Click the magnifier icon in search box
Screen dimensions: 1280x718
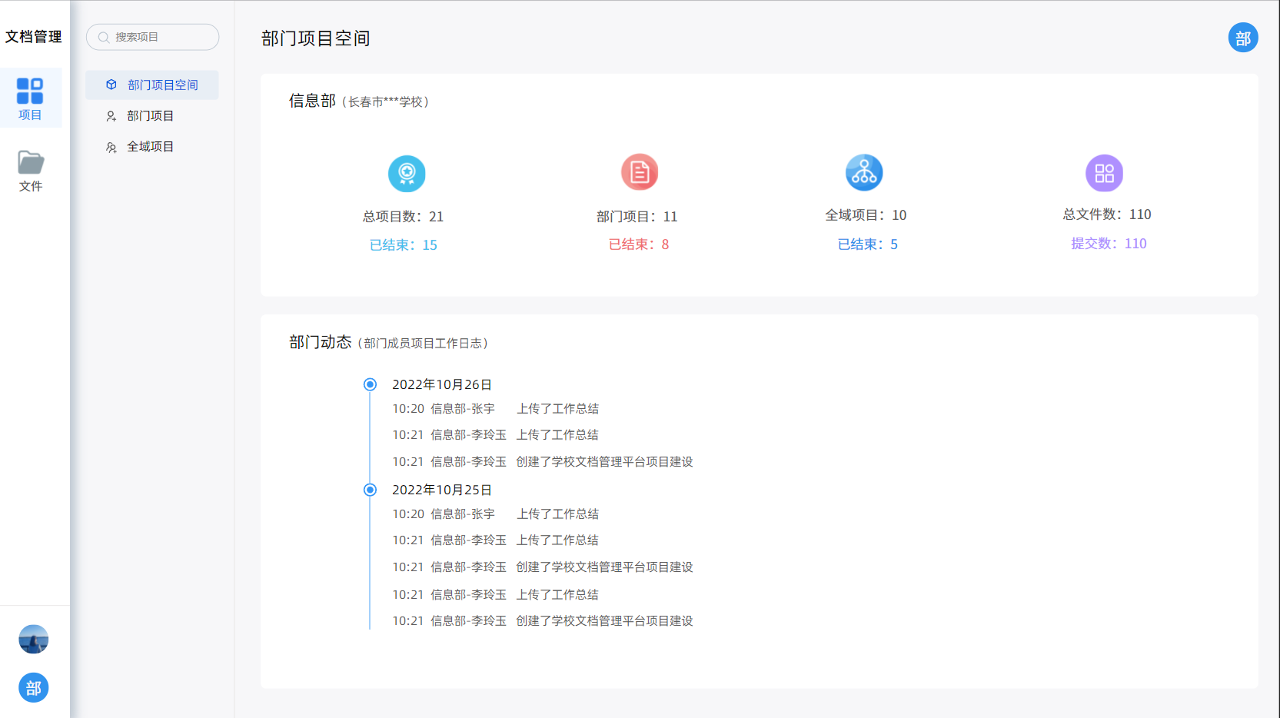[104, 38]
